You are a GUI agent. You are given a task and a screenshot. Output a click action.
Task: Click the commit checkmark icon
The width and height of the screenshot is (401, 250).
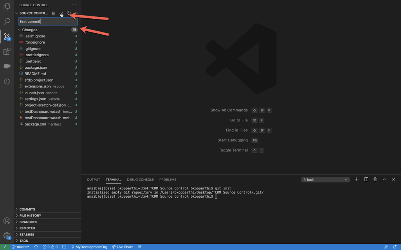coord(61,13)
